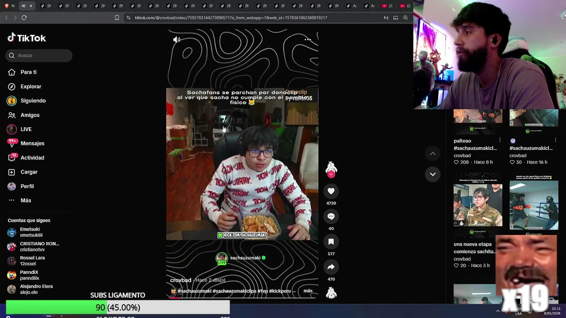Click the search magnifier icon in sidebar
566x318 pixels.
tap(11, 56)
